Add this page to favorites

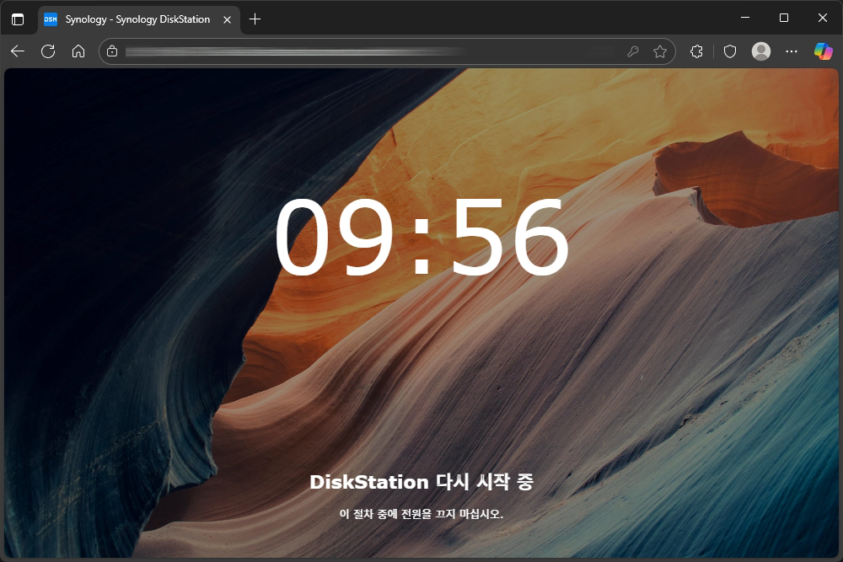[660, 51]
